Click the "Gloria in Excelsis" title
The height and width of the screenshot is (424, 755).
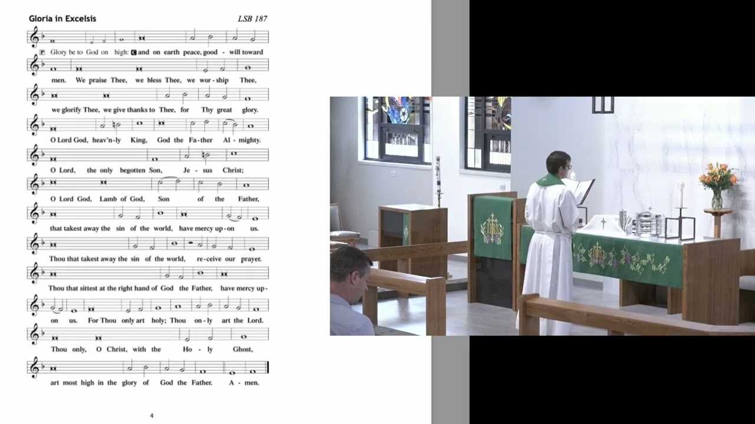click(x=63, y=19)
